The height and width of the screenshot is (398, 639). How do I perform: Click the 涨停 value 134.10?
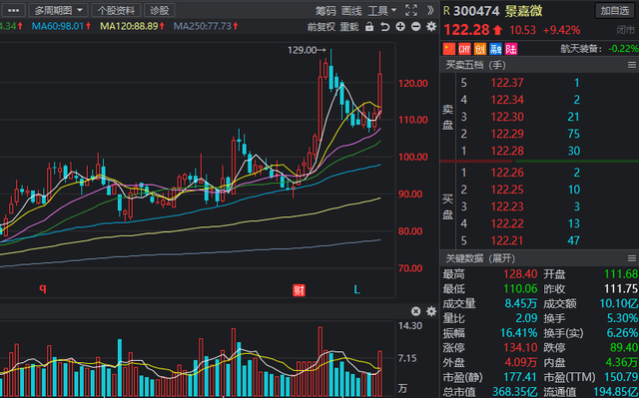[520, 347]
